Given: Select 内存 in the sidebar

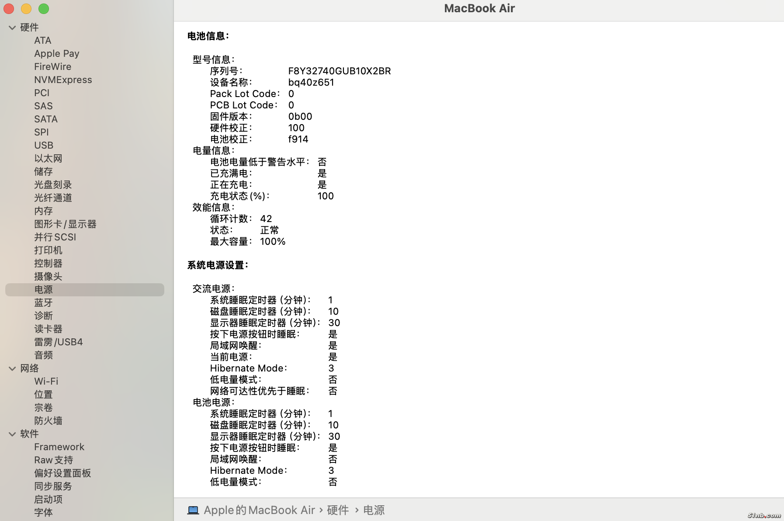Looking at the screenshot, I should (43, 211).
